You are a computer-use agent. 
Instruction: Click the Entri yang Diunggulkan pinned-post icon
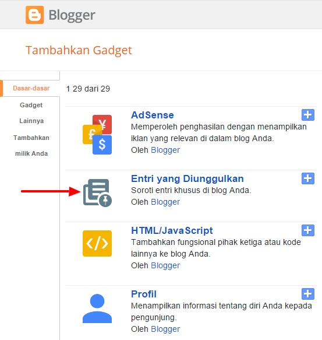(x=97, y=193)
